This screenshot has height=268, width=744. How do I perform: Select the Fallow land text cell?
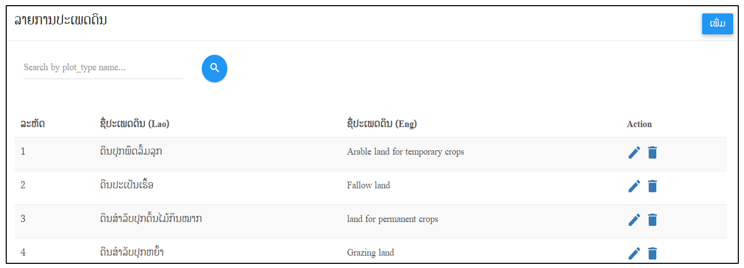tap(368, 185)
